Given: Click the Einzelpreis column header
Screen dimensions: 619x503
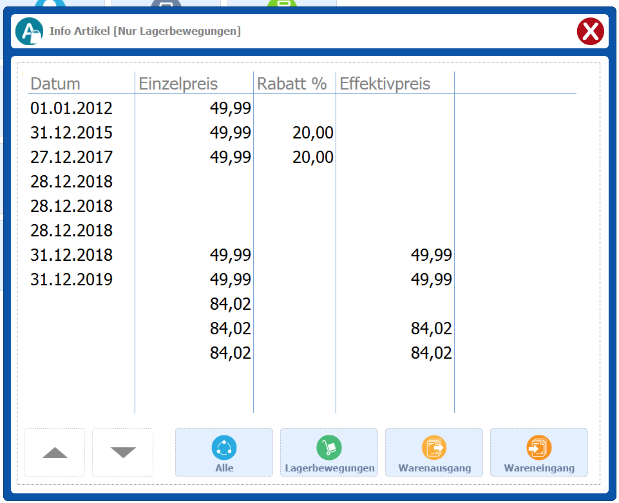Looking at the screenshot, I should 178,84.
